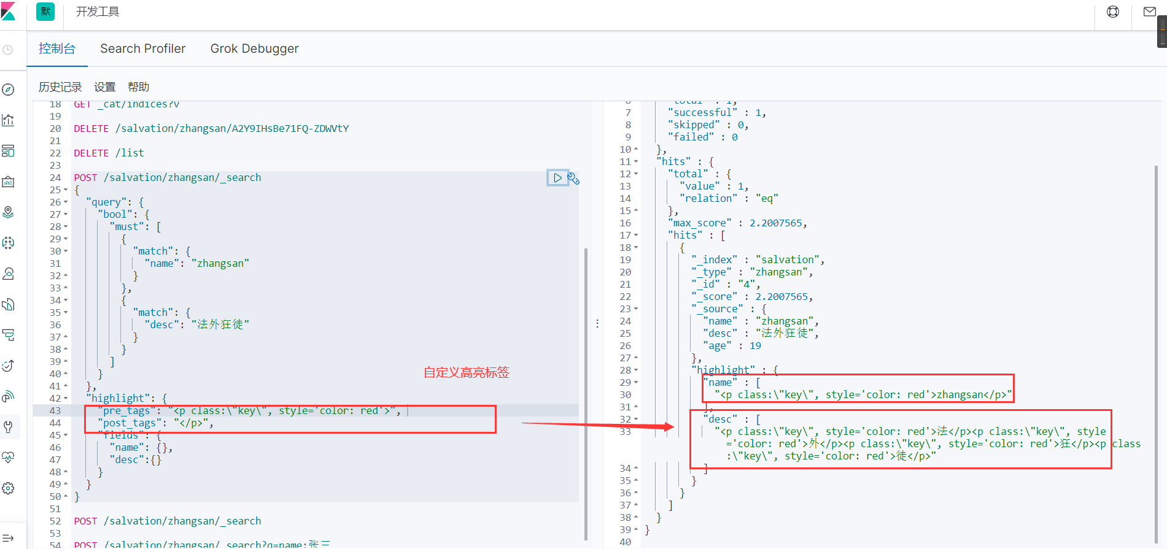Fold the response "hits" block at line 11
Image resolution: width=1167 pixels, height=549 pixels.
click(636, 162)
